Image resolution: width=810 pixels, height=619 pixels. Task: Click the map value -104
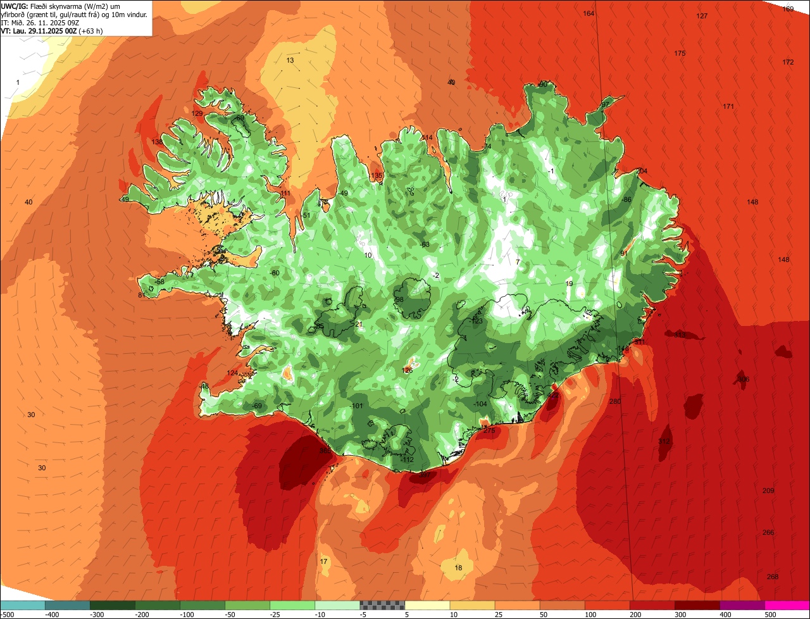480,404
